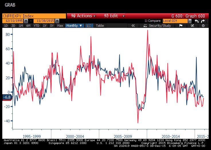
Task: Switch to Table view
Action: [100, 26]
